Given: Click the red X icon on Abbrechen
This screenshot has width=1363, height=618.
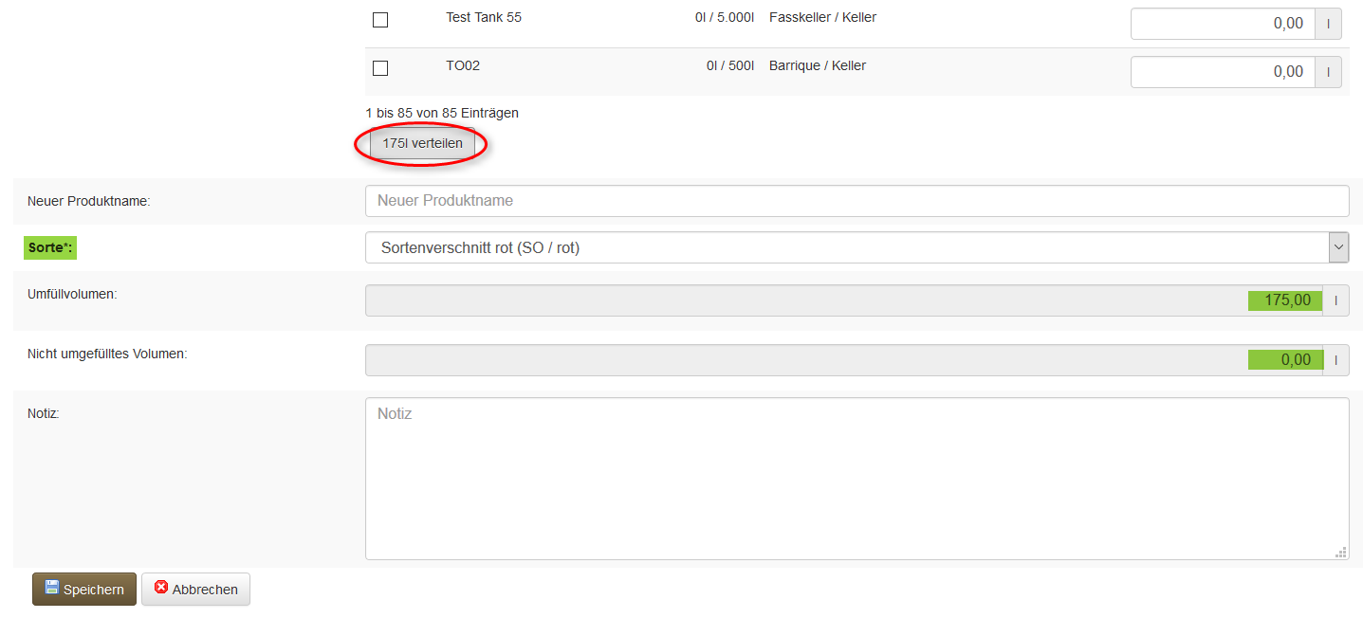Looking at the screenshot, I should tap(161, 588).
